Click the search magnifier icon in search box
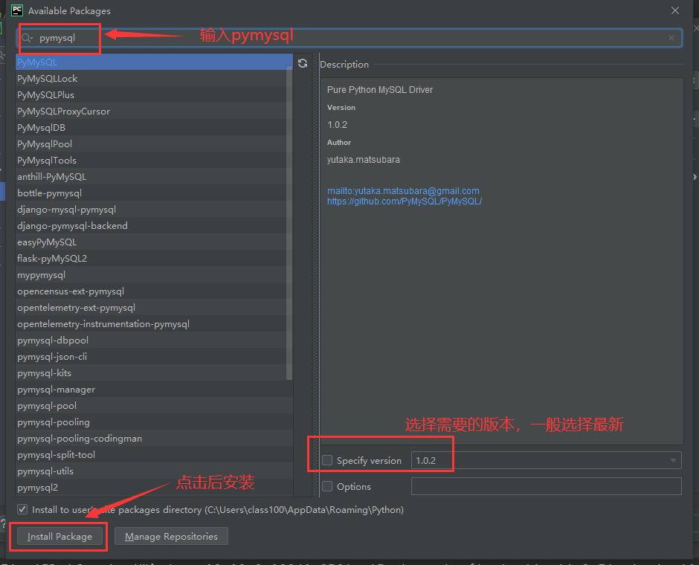This screenshot has height=565, width=699. (27, 38)
